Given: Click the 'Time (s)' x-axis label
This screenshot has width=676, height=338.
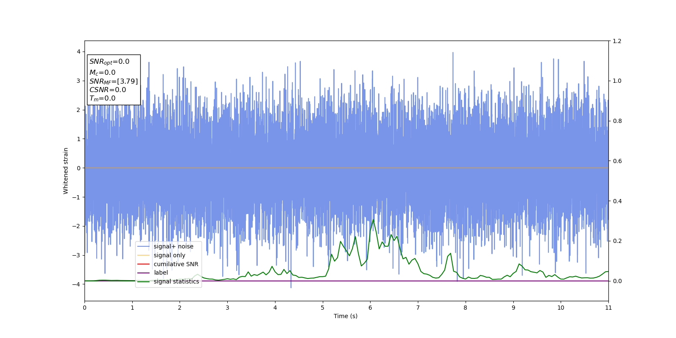Looking at the screenshot, I should pos(346,316).
